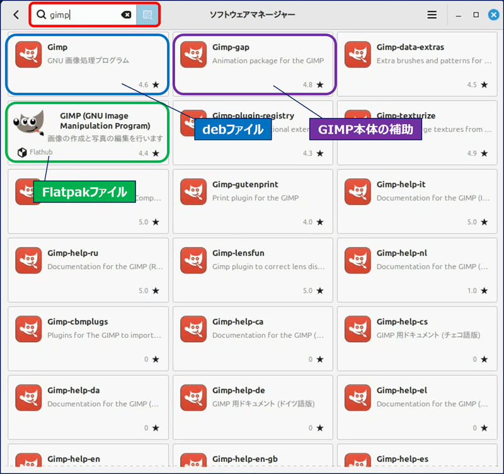
Task: Open Gimp-help-cs title
Action: coord(402,322)
